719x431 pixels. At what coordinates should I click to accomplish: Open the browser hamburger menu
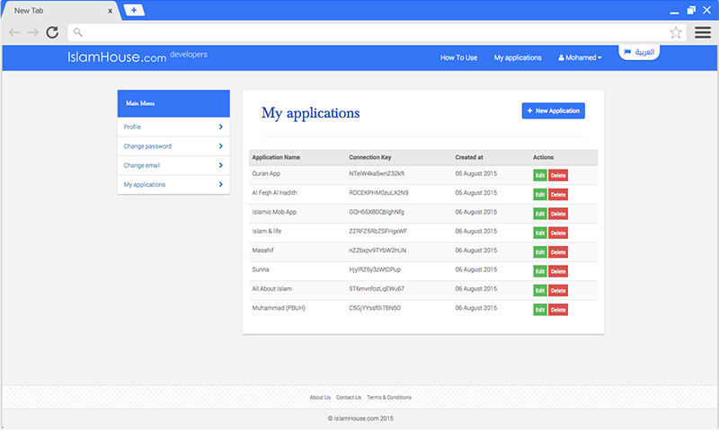pyautogui.click(x=703, y=32)
